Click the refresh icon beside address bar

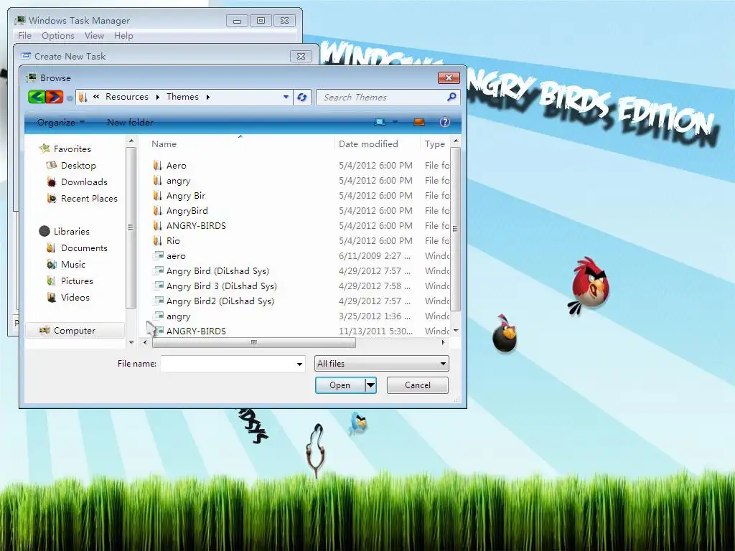[x=302, y=97]
